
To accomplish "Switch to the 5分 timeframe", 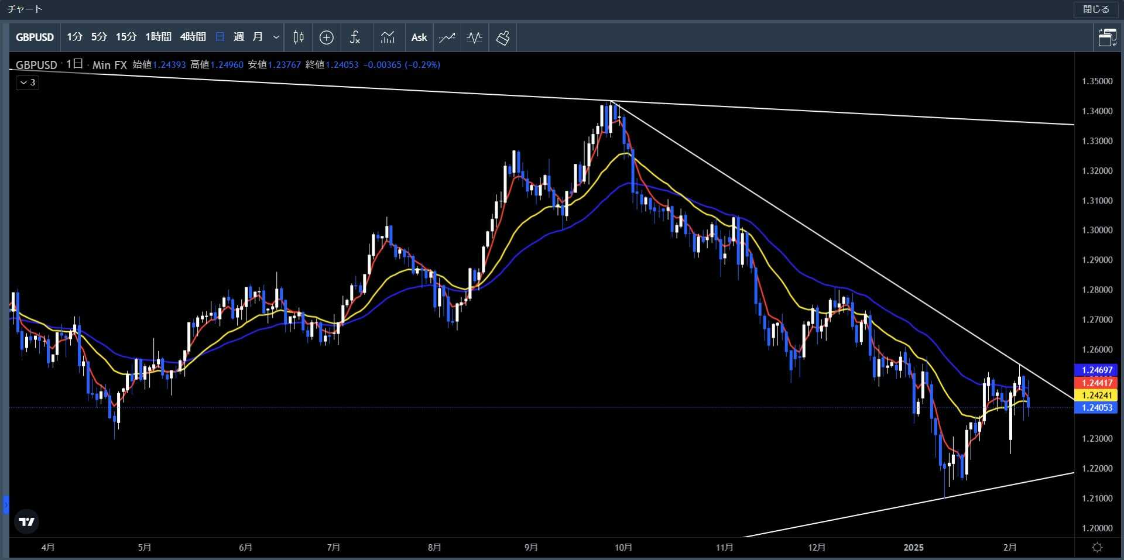I will [x=99, y=37].
